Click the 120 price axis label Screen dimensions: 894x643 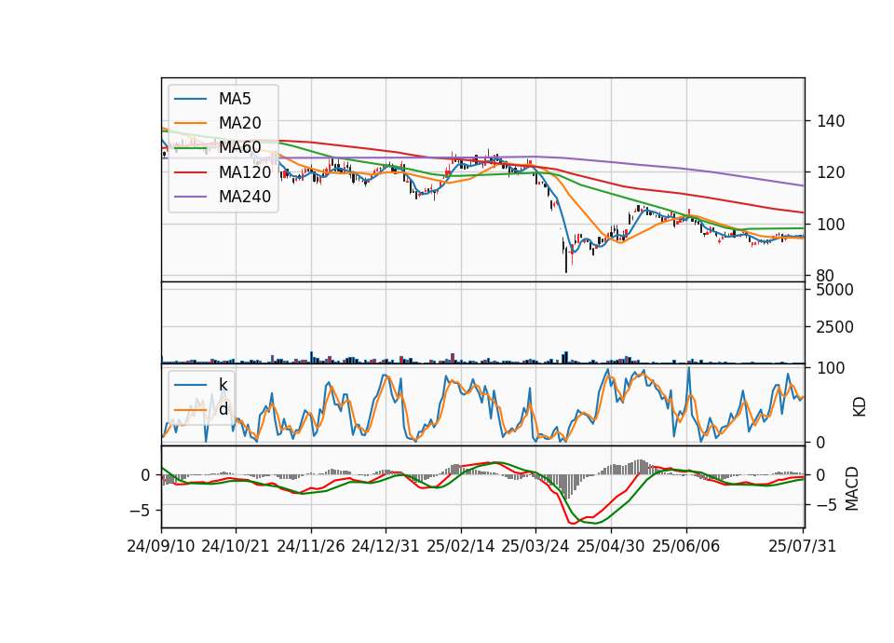tap(831, 172)
